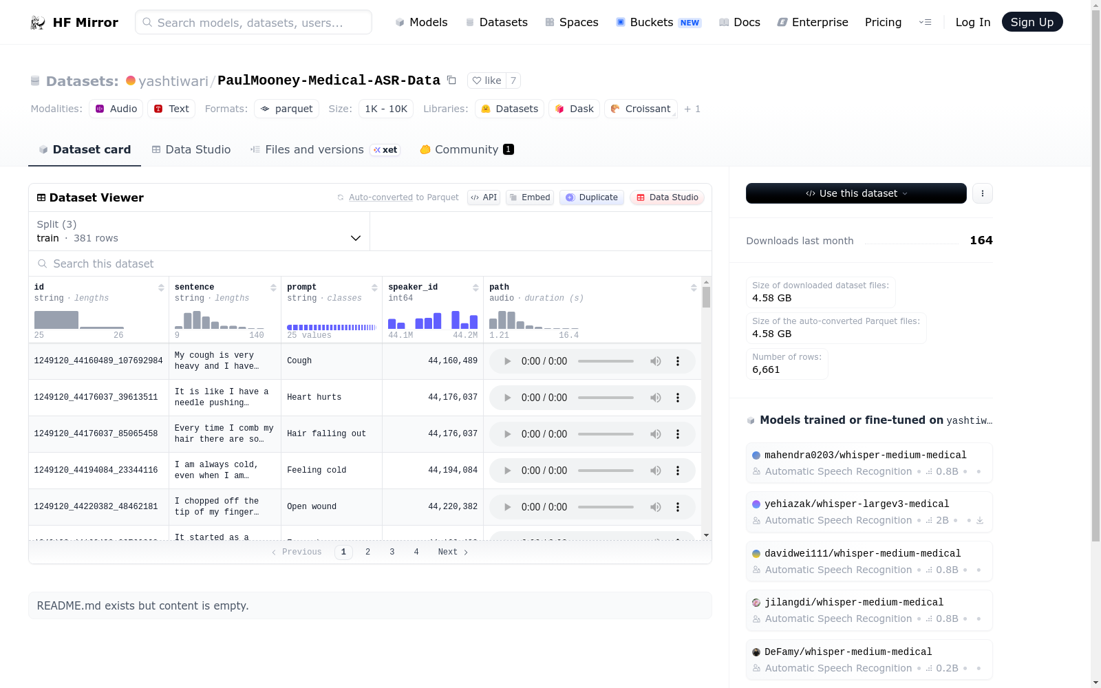Click the API button in Dataset Viewer
The height and width of the screenshot is (688, 1101).
point(484,197)
